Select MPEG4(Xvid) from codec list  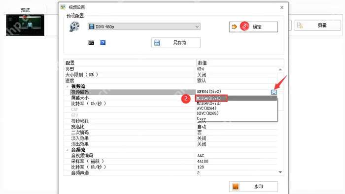coord(208,103)
